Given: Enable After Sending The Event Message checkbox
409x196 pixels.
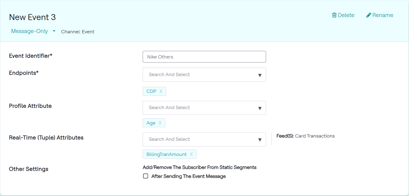Looking at the screenshot, I should [x=146, y=176].
